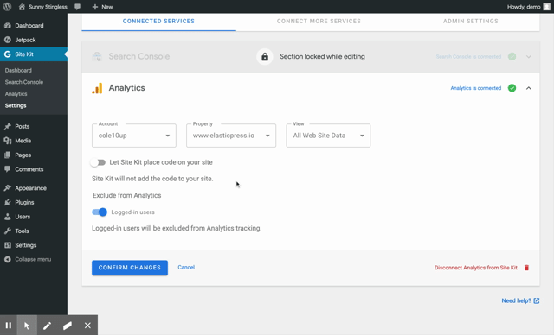Open the Sunny Stingless site home link
The image size is (554, 335).
coord(42,7)
